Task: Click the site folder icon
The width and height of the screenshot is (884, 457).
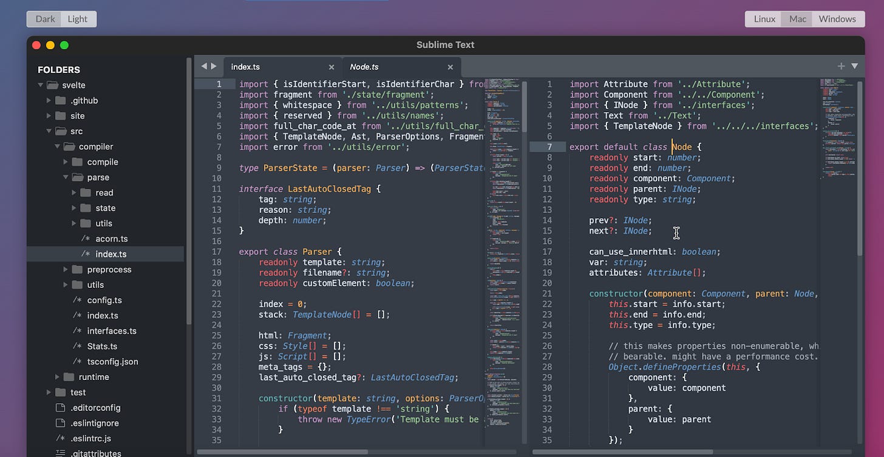Action: [60, 116]
